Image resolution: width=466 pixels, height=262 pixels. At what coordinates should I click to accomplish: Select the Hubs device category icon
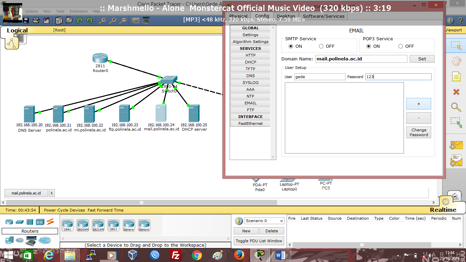coord(30,222)
